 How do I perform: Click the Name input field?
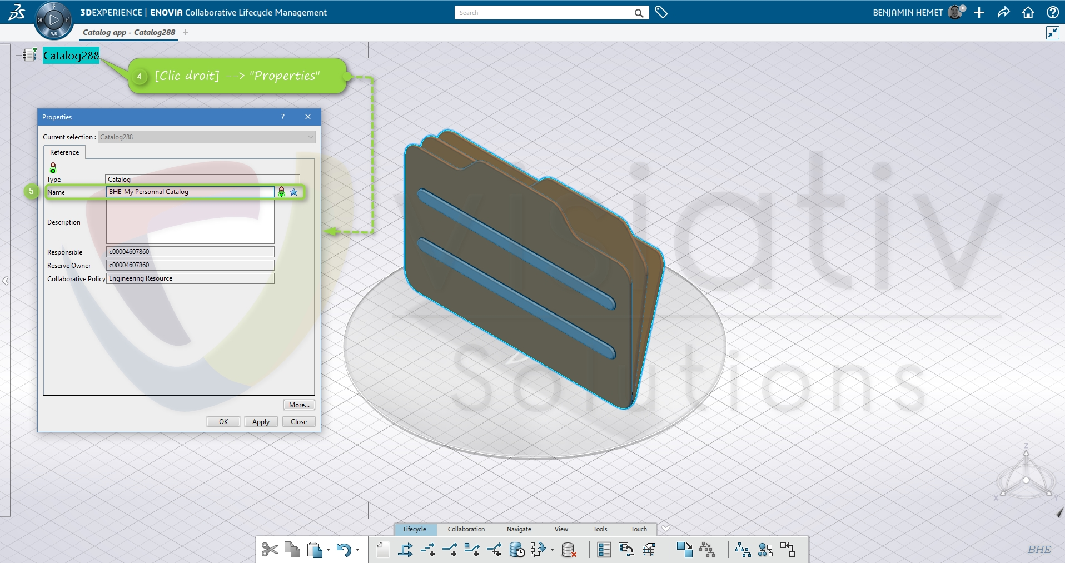[x=190, y=192]
